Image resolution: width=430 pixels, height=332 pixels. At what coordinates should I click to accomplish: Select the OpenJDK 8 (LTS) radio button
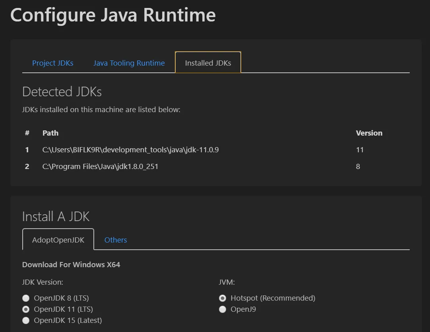coord(26,298)
